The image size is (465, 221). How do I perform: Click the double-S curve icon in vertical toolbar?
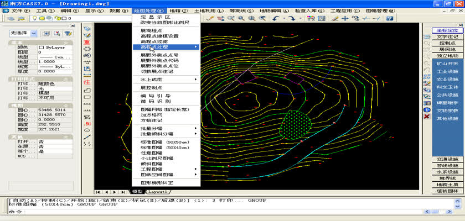click(x=87, y=144)
